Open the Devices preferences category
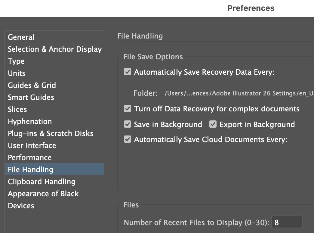The image size is (314, 233). pos(21,206)
